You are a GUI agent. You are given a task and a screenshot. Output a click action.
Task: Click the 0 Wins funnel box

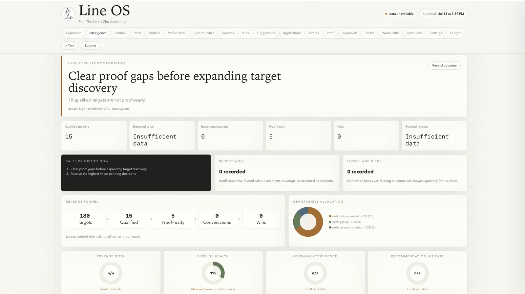(261, 219)
